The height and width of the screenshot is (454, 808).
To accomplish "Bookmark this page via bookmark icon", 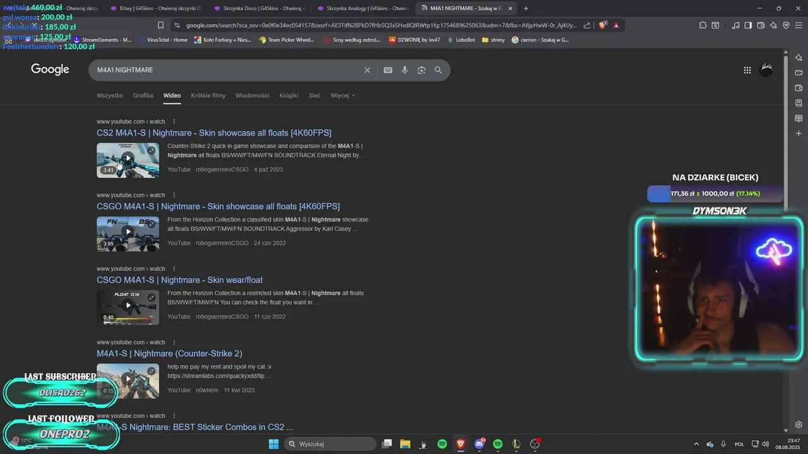I will 160,25.
